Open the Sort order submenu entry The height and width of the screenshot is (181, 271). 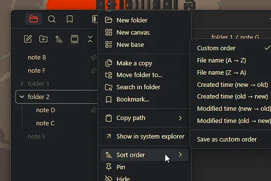[144, 155]
